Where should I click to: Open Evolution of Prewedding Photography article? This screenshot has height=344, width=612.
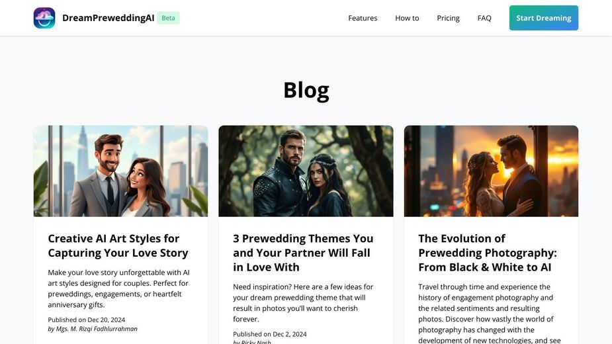[488, 253]
